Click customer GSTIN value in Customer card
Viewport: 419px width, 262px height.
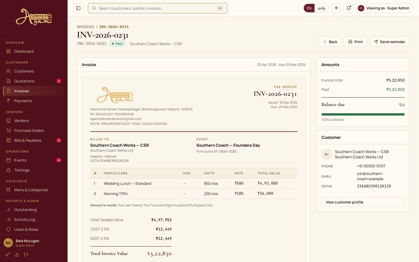[x=374, y=186]
